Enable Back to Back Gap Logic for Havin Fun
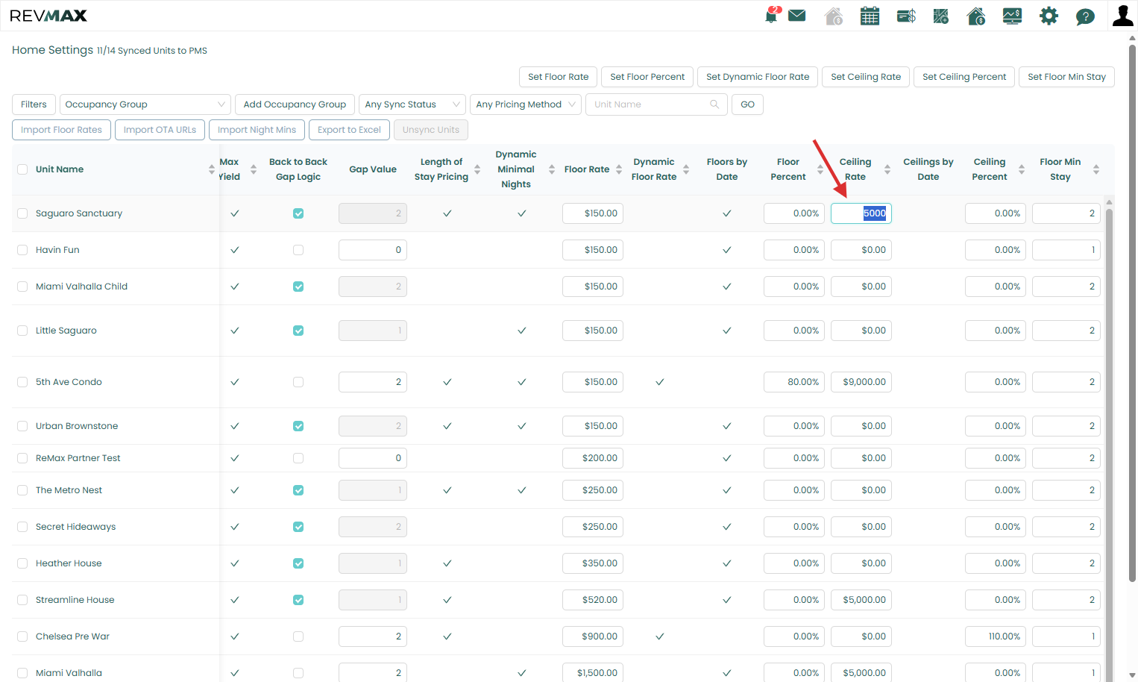1138x682 pixels. click(x=298, y=250)
